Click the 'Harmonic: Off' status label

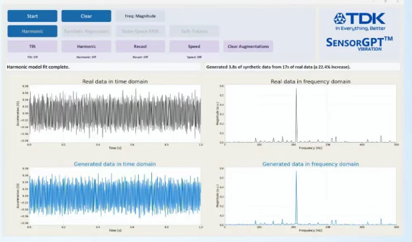[86, 57]
